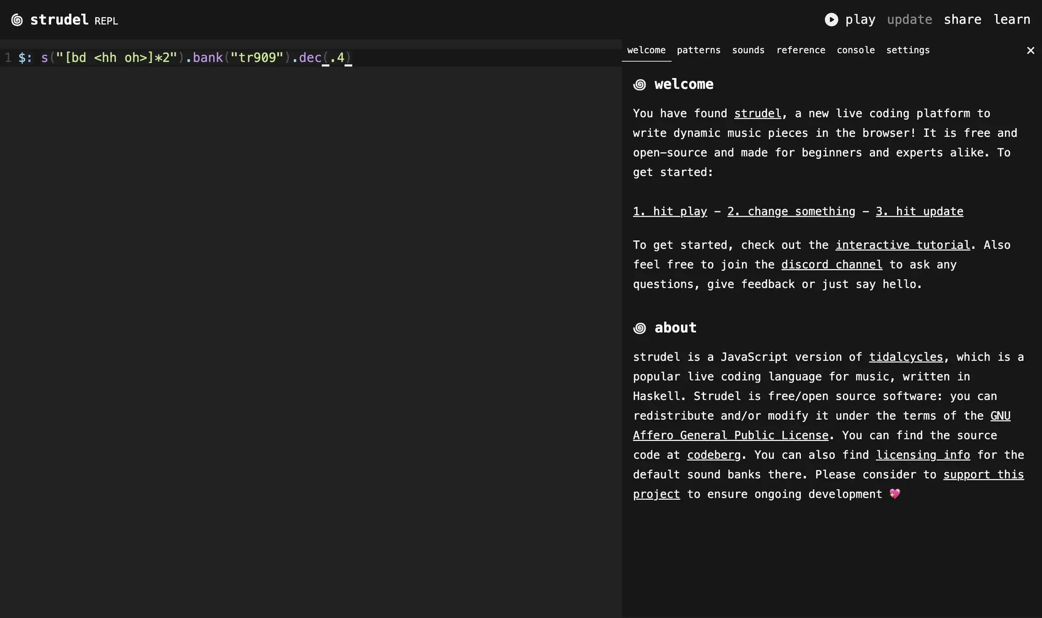Viewport: 1042px width, 618px height.
Task: Open the reference tab
Action: pyautogui.click(x=800, y=51)
